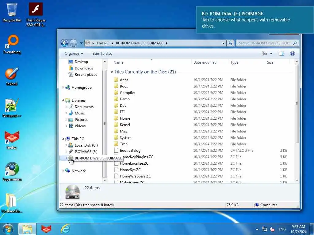The height and width of the screenshot is (235, 314).
Task: Launch the firefox desktop shortcut
Action: pos(12,140)
